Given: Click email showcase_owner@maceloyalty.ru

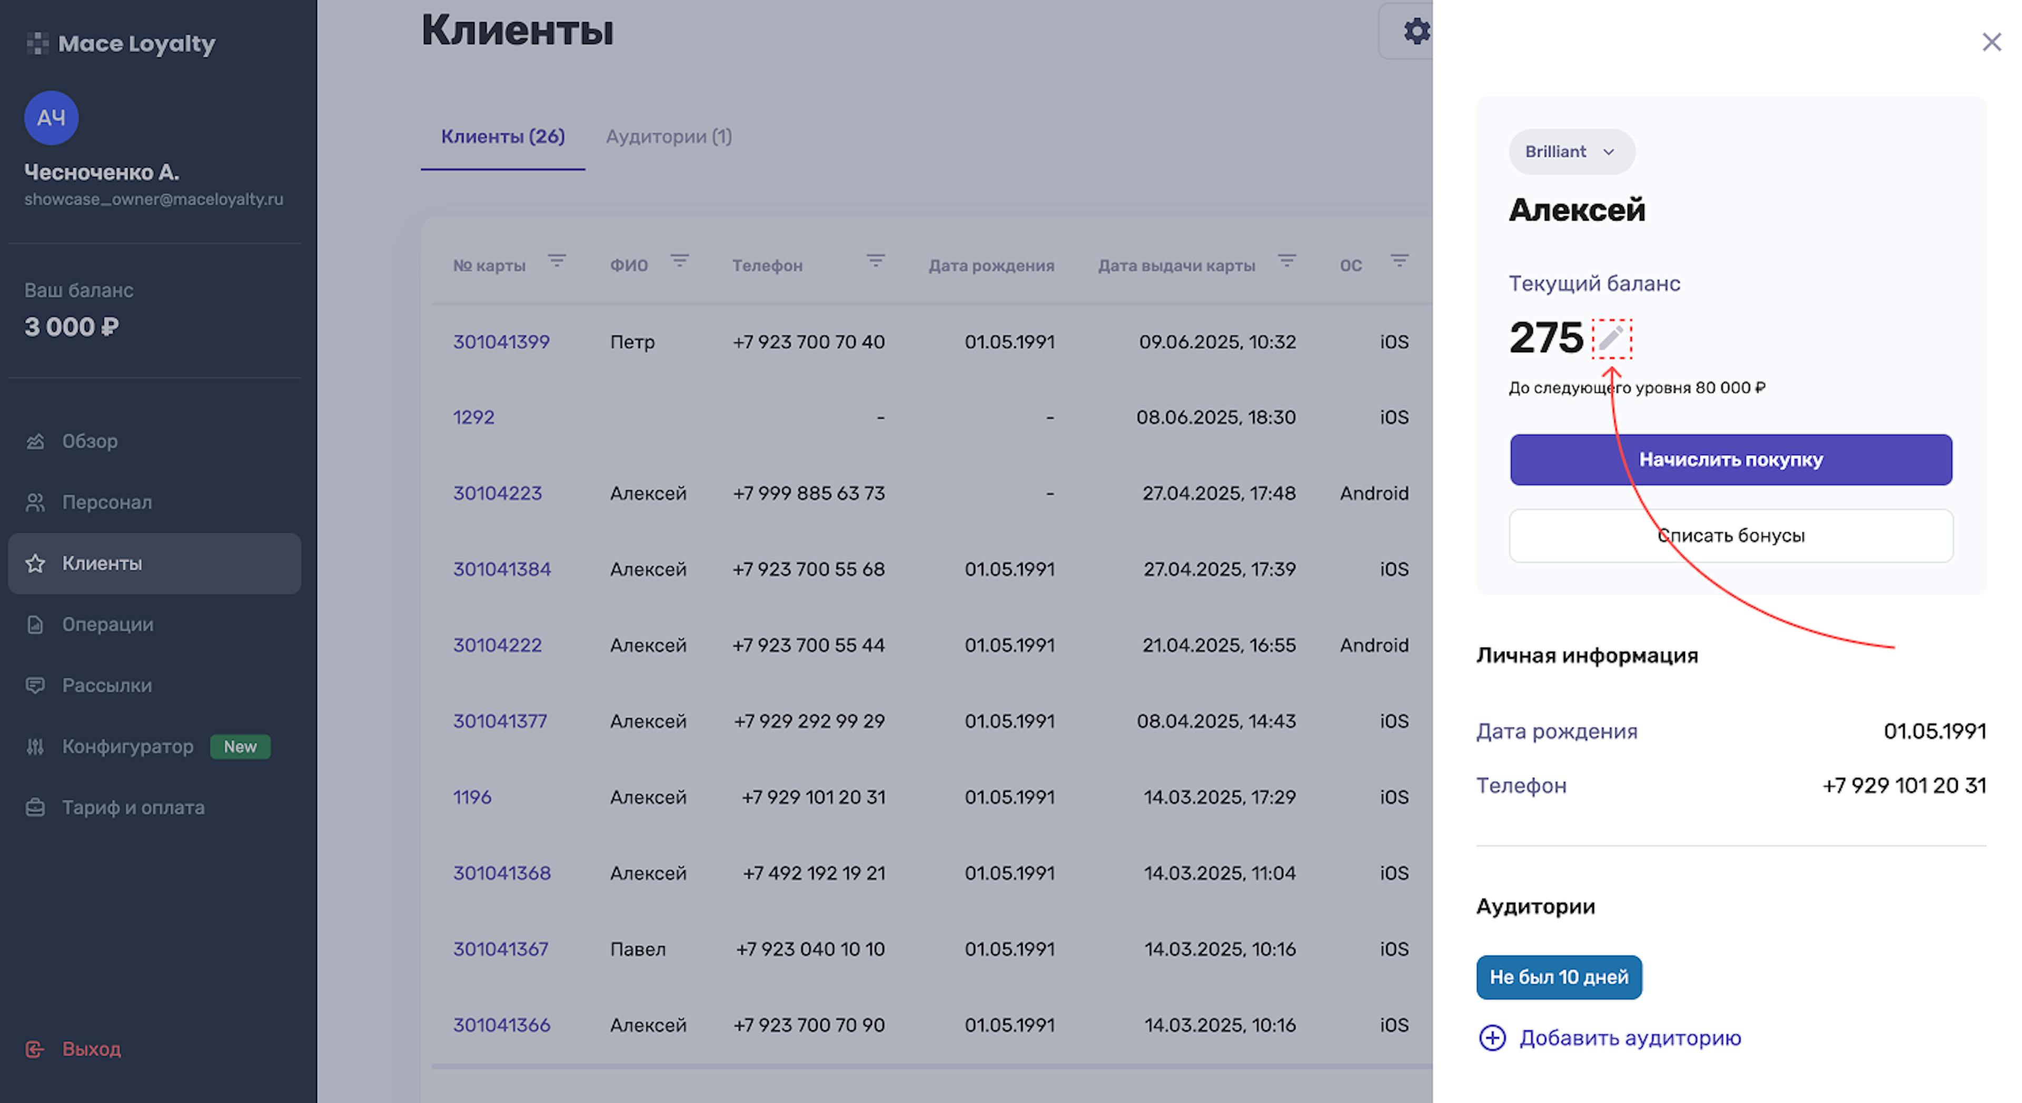Looking at the screenshot, I should 154,200.
